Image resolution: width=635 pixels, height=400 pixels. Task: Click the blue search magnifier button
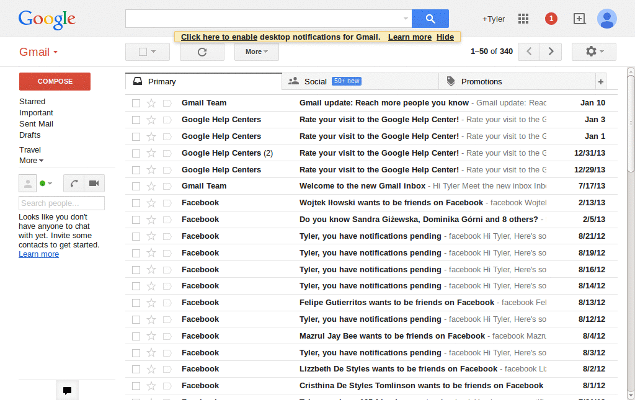pos(430,19)
